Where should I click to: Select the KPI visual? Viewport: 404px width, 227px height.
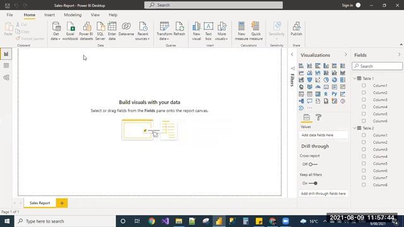pyautogui.click(x=342, y=87)
